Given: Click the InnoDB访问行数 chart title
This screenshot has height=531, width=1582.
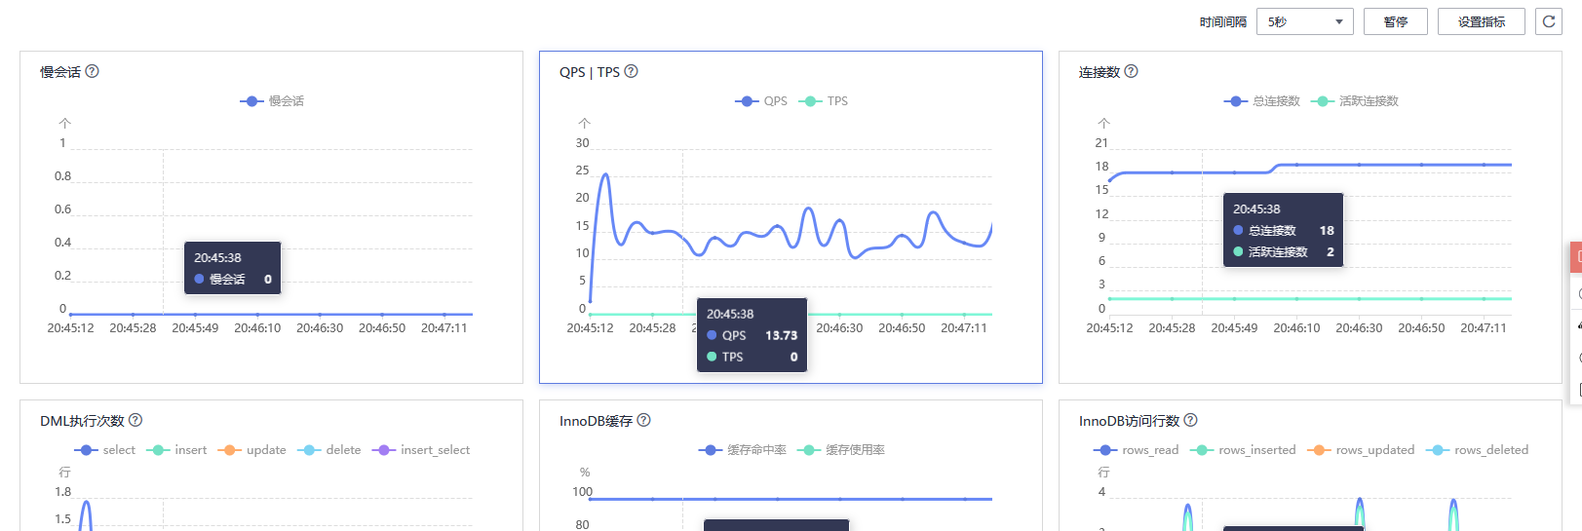Looking at the screenshot, I should click(1129, 421).
